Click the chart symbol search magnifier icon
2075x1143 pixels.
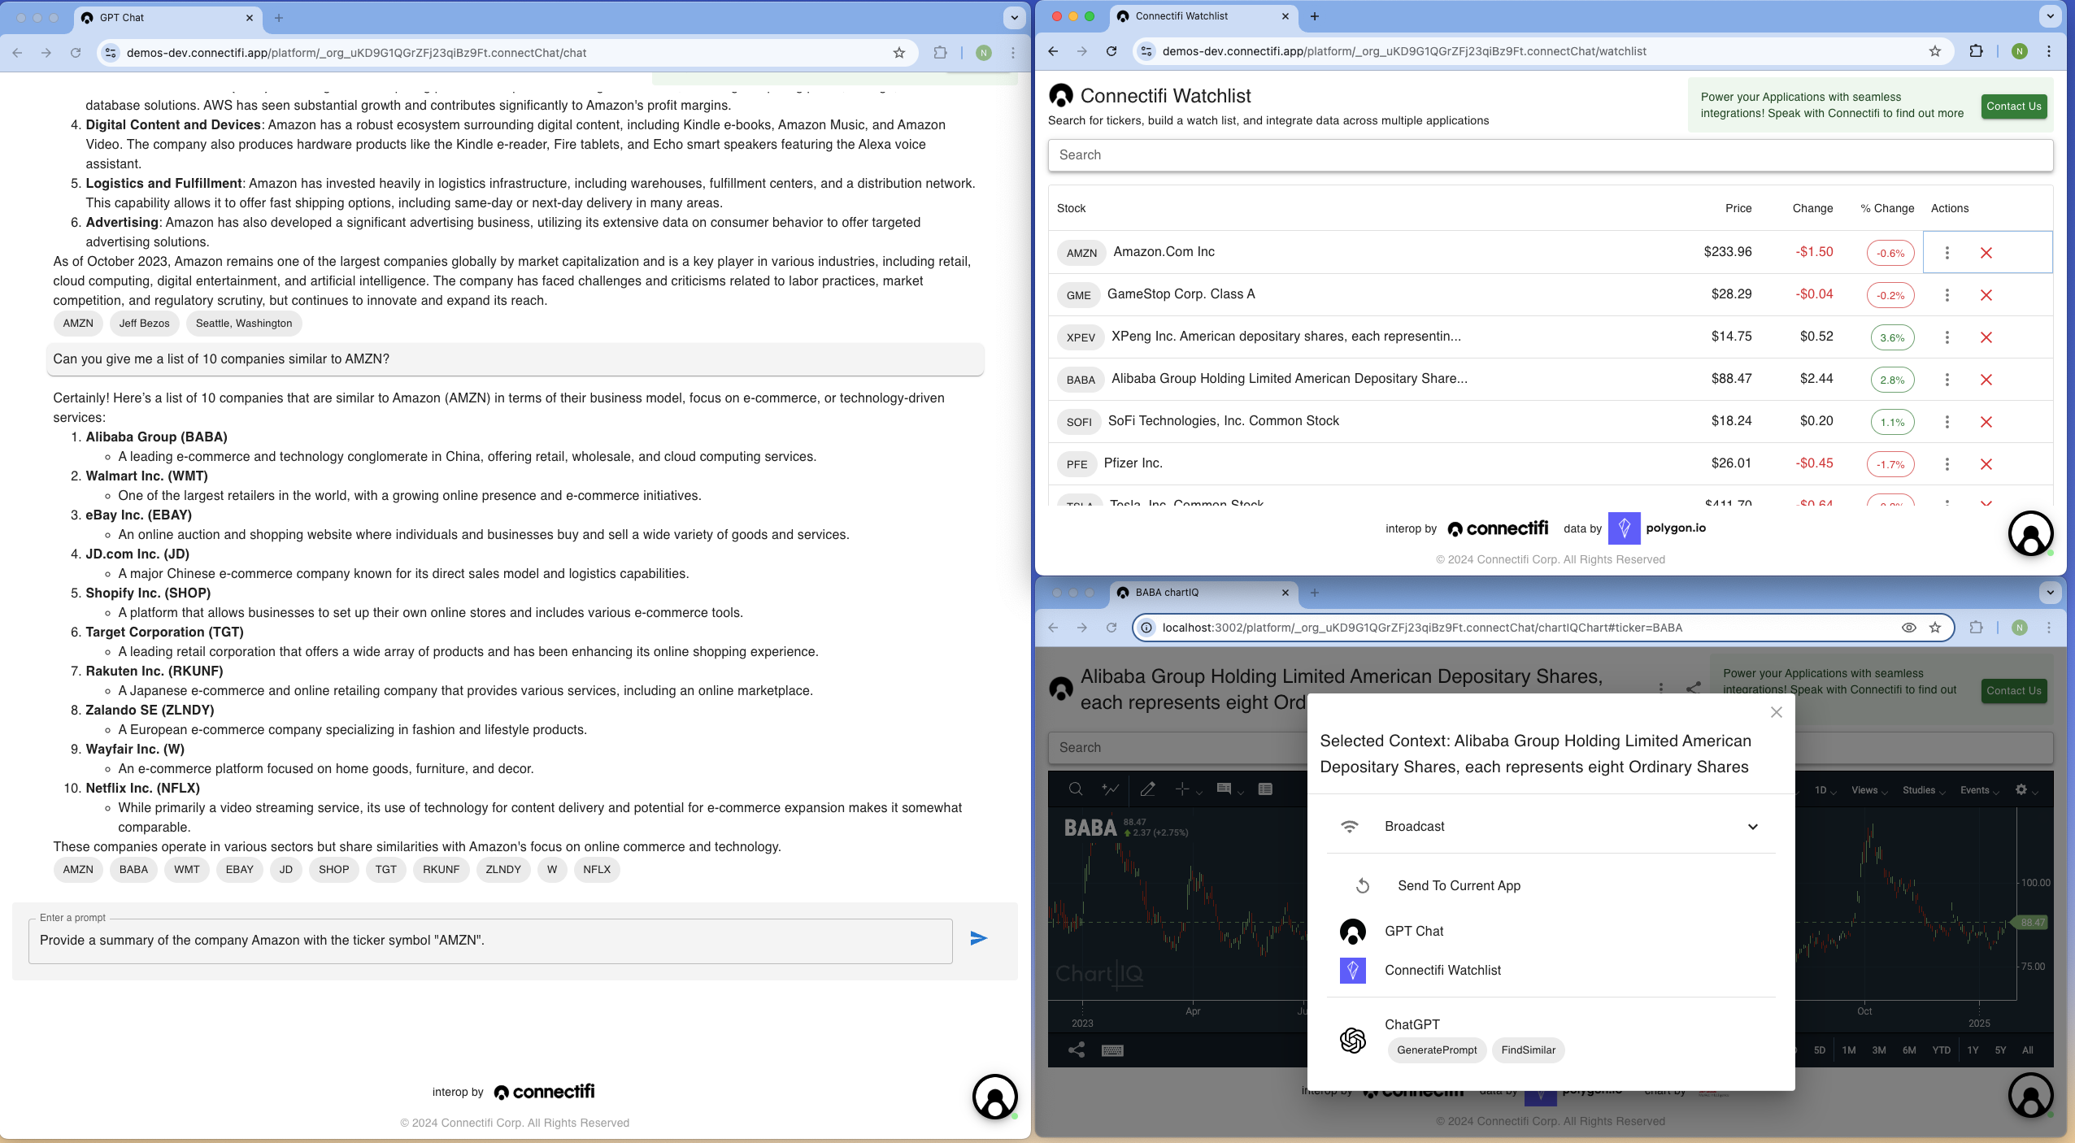pos(1075,789)
